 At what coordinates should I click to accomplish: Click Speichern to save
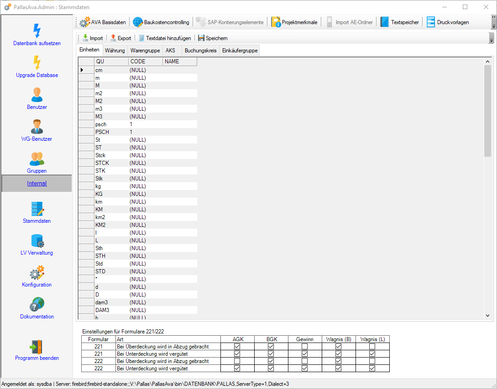213,38
